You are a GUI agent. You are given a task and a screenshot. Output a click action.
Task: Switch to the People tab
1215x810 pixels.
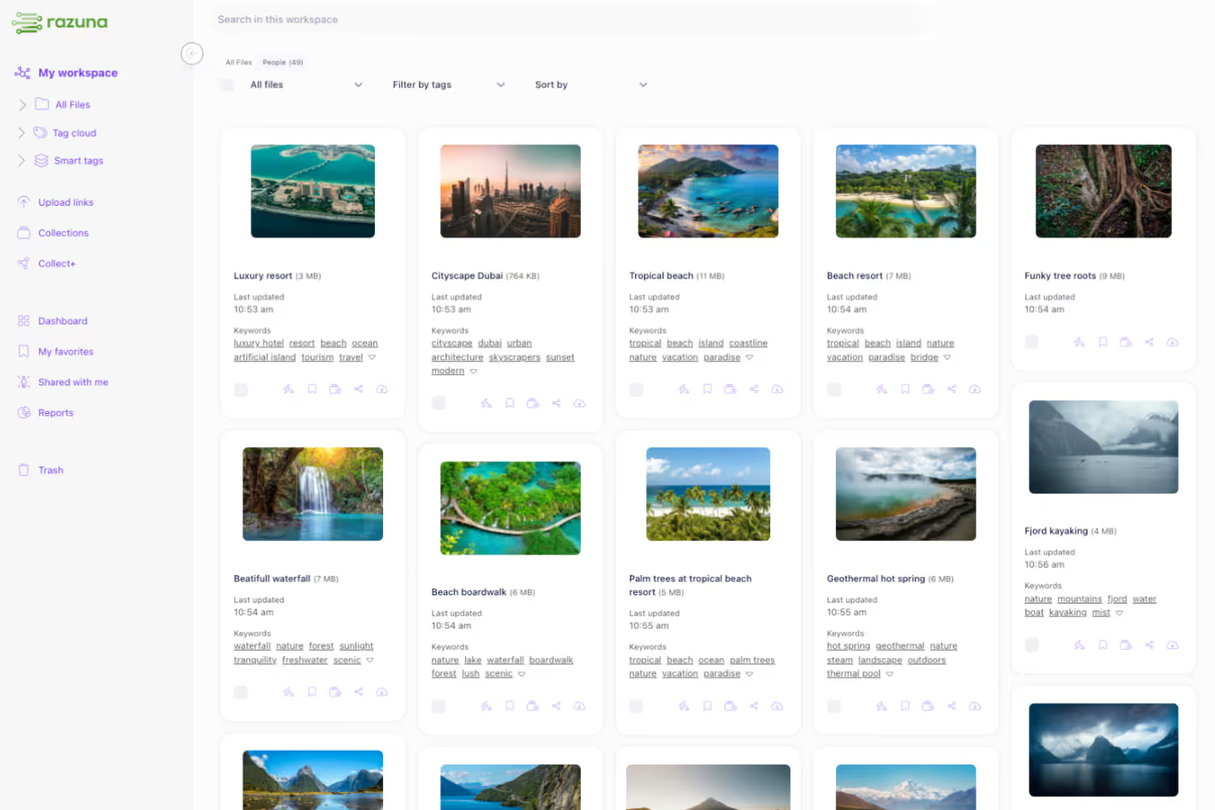(x=282, y=62)
